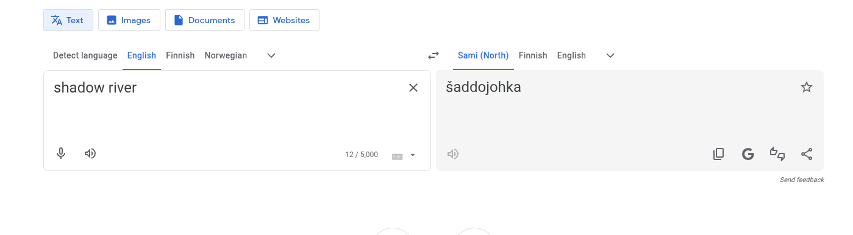Click the microphone voice input icon
This screenshot has width=853, height=235.
tap(61, 153)
